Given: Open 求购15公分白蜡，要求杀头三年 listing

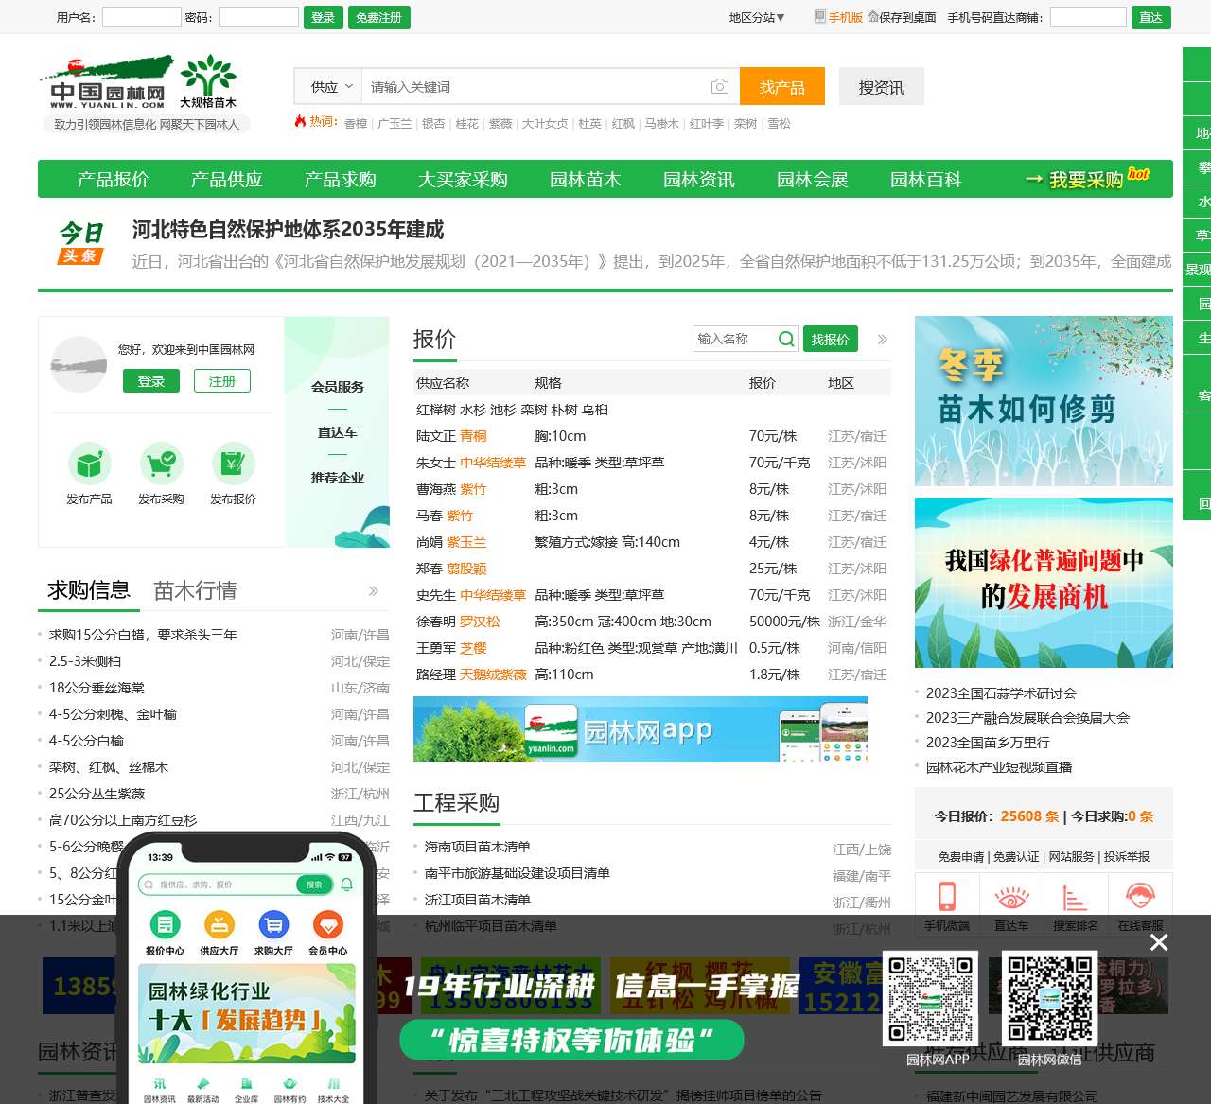Looking at the screenshot, I should [x=143, y=635].
